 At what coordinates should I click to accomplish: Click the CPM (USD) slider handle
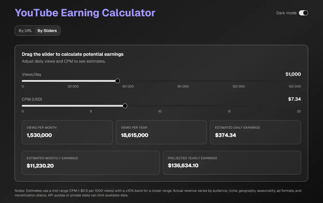click(125, 106)
